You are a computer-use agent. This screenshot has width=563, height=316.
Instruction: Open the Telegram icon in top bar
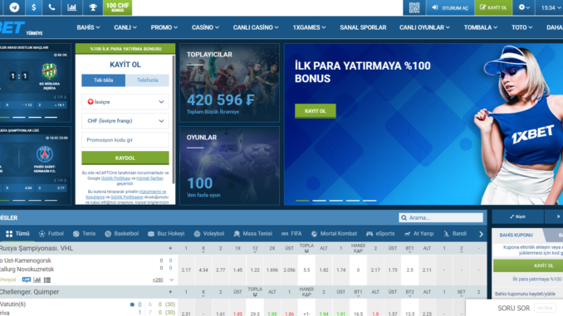click(x=14, y=7)
